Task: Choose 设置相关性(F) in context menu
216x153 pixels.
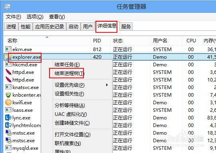Action: click(69, 94)
